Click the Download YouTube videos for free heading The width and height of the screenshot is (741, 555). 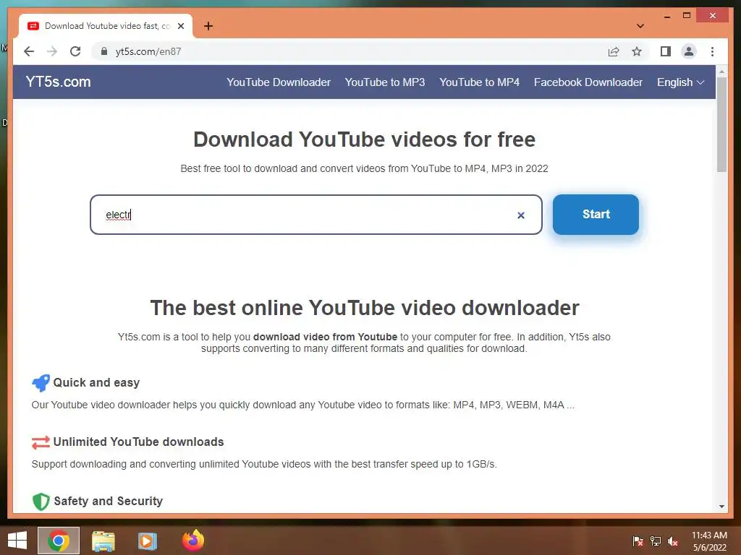tap(365, 139)
